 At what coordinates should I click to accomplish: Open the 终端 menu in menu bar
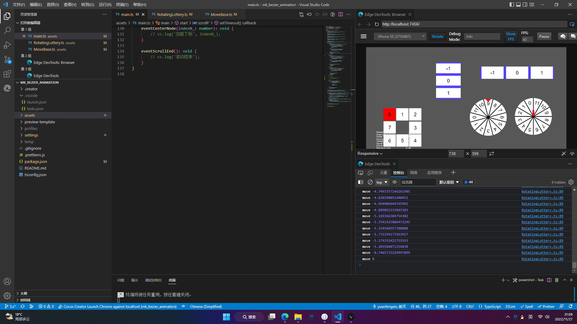[122, 4]
